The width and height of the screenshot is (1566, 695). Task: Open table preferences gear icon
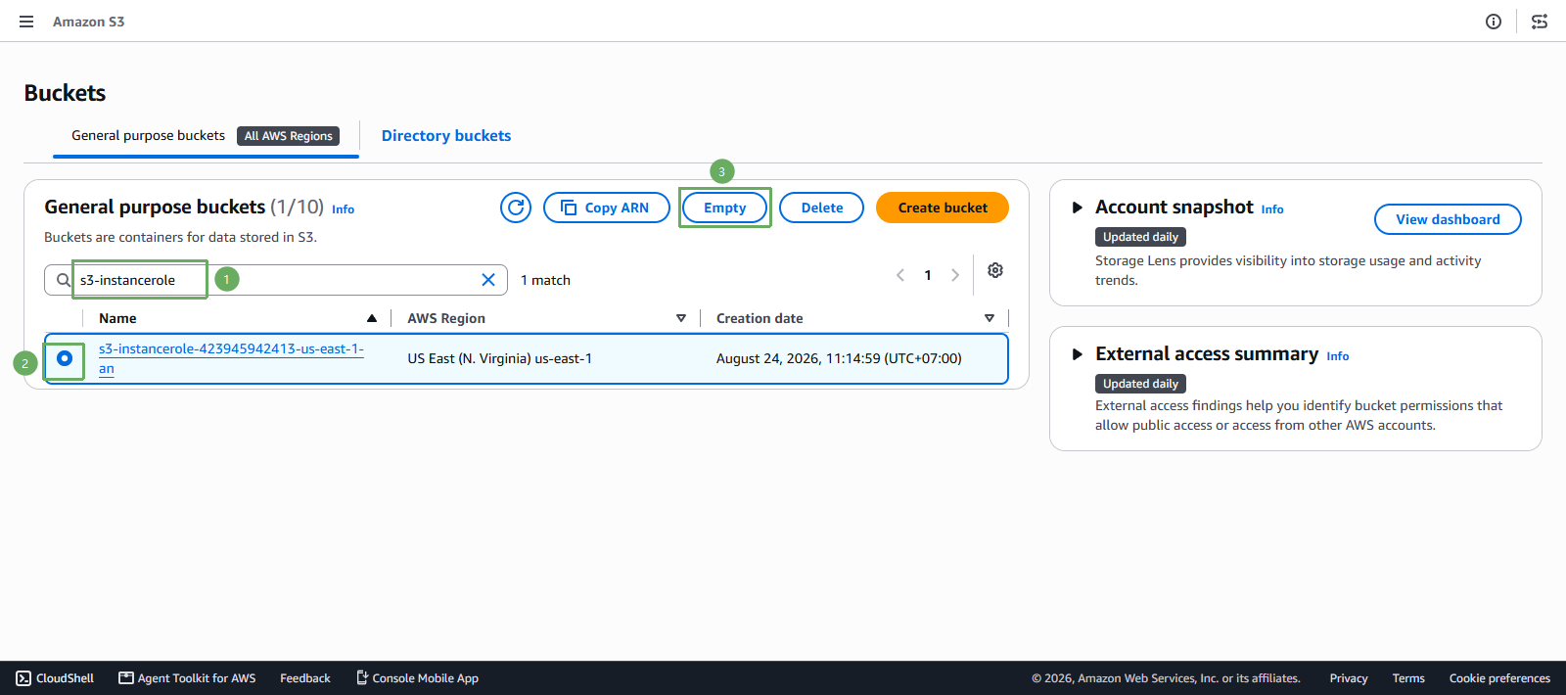995,270
